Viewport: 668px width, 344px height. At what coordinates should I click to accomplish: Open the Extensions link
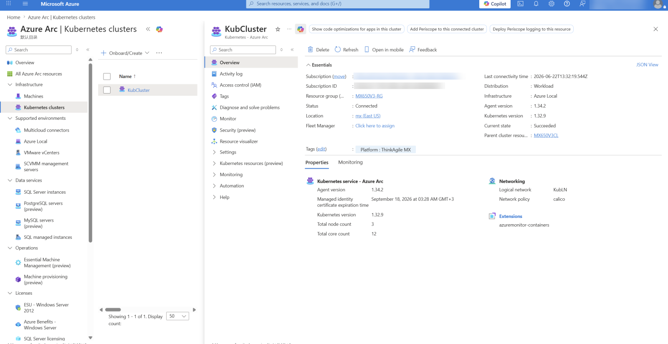(511, 217)
